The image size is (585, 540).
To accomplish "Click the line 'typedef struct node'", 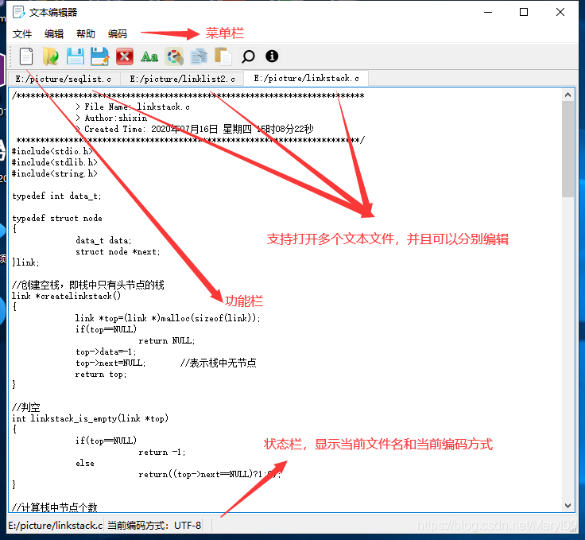I will 57,219.
